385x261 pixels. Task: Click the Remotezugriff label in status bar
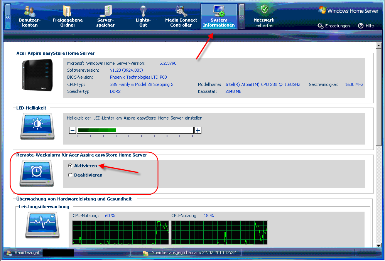click(29, 253)
